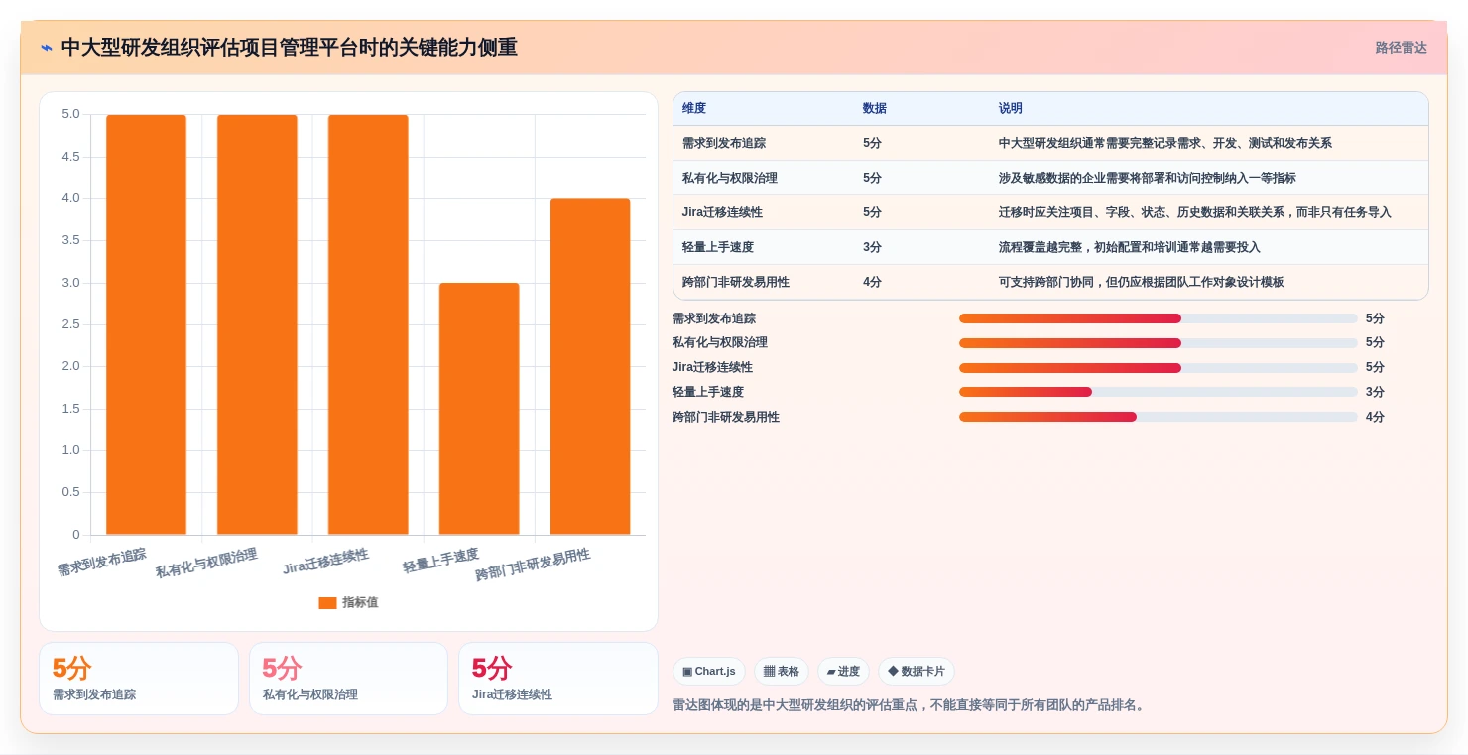Toggle the 指标值 legend label

[x=360, y=603]
